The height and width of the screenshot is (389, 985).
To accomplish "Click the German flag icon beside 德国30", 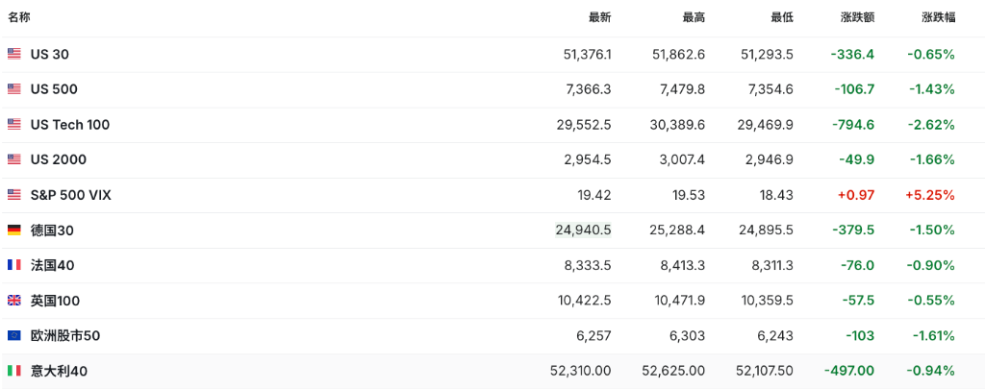I will pyautogui.click(x=13, y=231).
